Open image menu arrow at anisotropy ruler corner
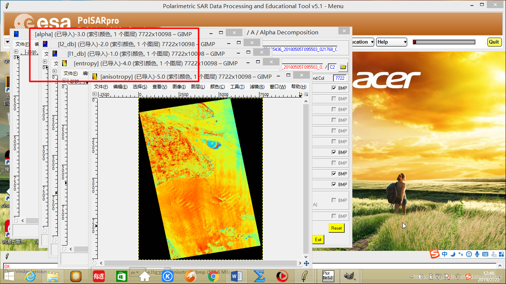This screenshot has height=284, width=506. pos(94,94)
